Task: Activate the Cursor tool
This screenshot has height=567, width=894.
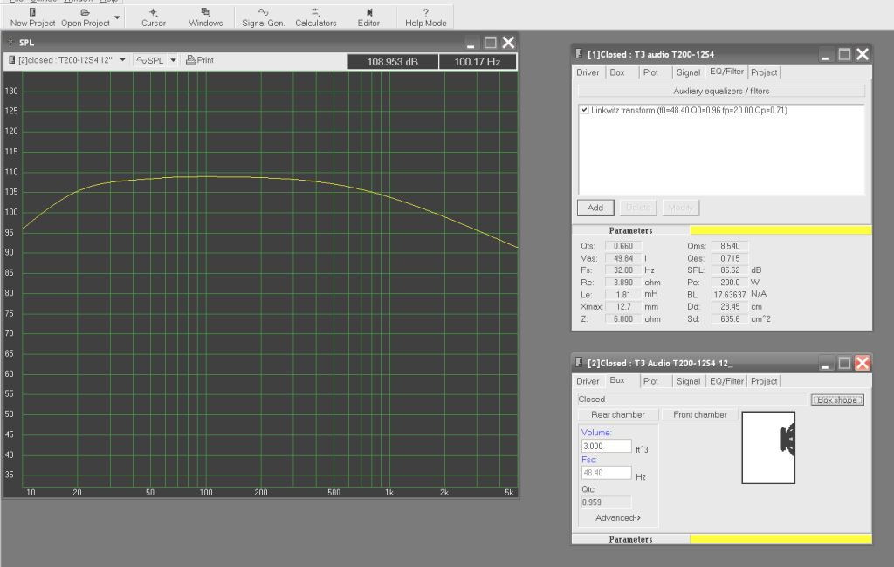Action: click(x=154, y=17)
